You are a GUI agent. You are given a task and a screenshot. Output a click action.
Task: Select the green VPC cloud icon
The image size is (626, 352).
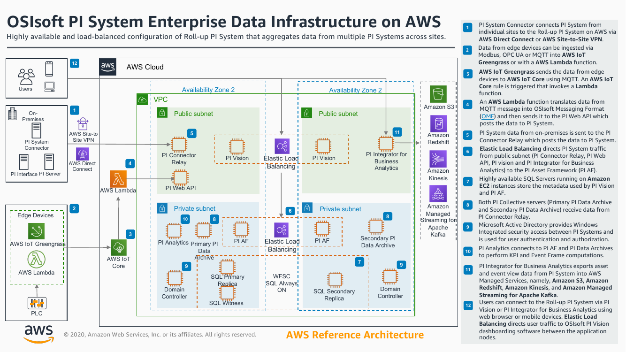tap(142, 99)
